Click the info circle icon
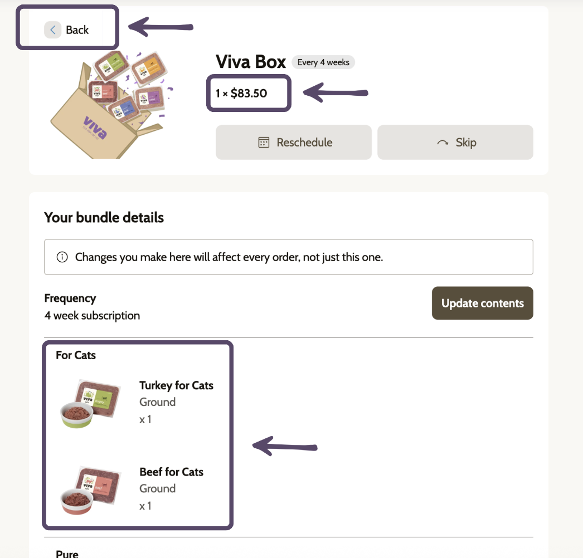Image resolution: width=583 pixels, height=558 pixels. point(62,257)
